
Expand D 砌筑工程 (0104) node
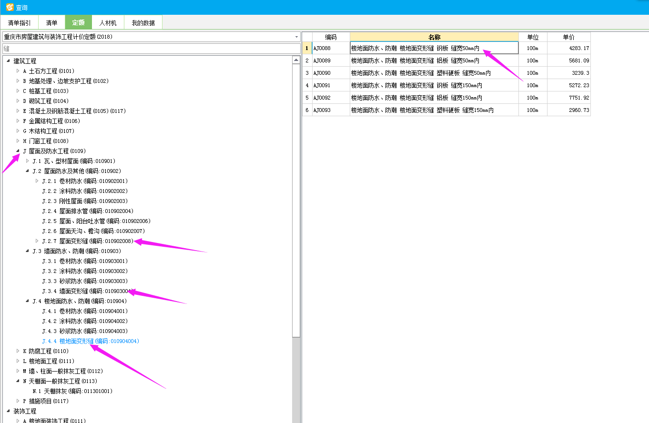pos(18,101)
